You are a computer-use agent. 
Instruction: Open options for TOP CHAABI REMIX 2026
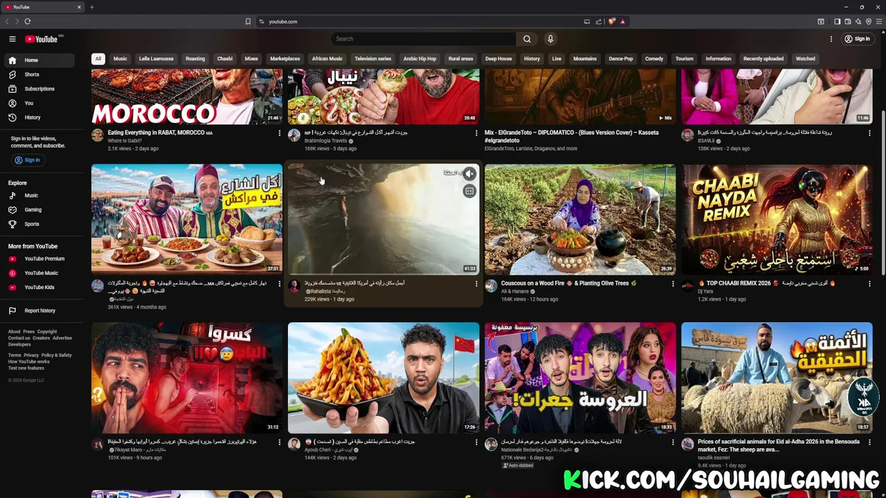pos(869,284)
